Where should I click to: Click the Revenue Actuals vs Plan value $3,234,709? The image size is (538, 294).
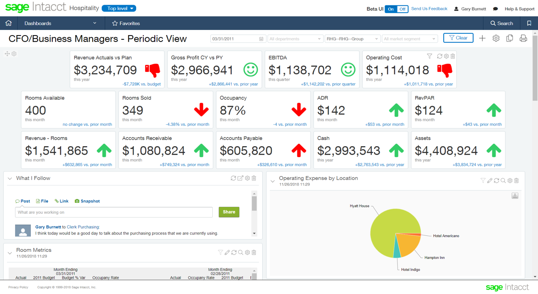click(x=105, y=70)
